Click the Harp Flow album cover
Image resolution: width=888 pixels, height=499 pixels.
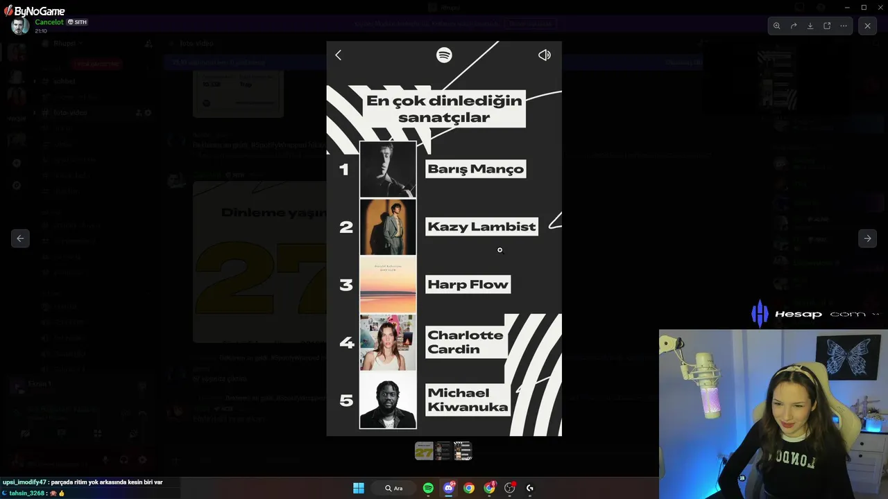[x=388, y=285]
